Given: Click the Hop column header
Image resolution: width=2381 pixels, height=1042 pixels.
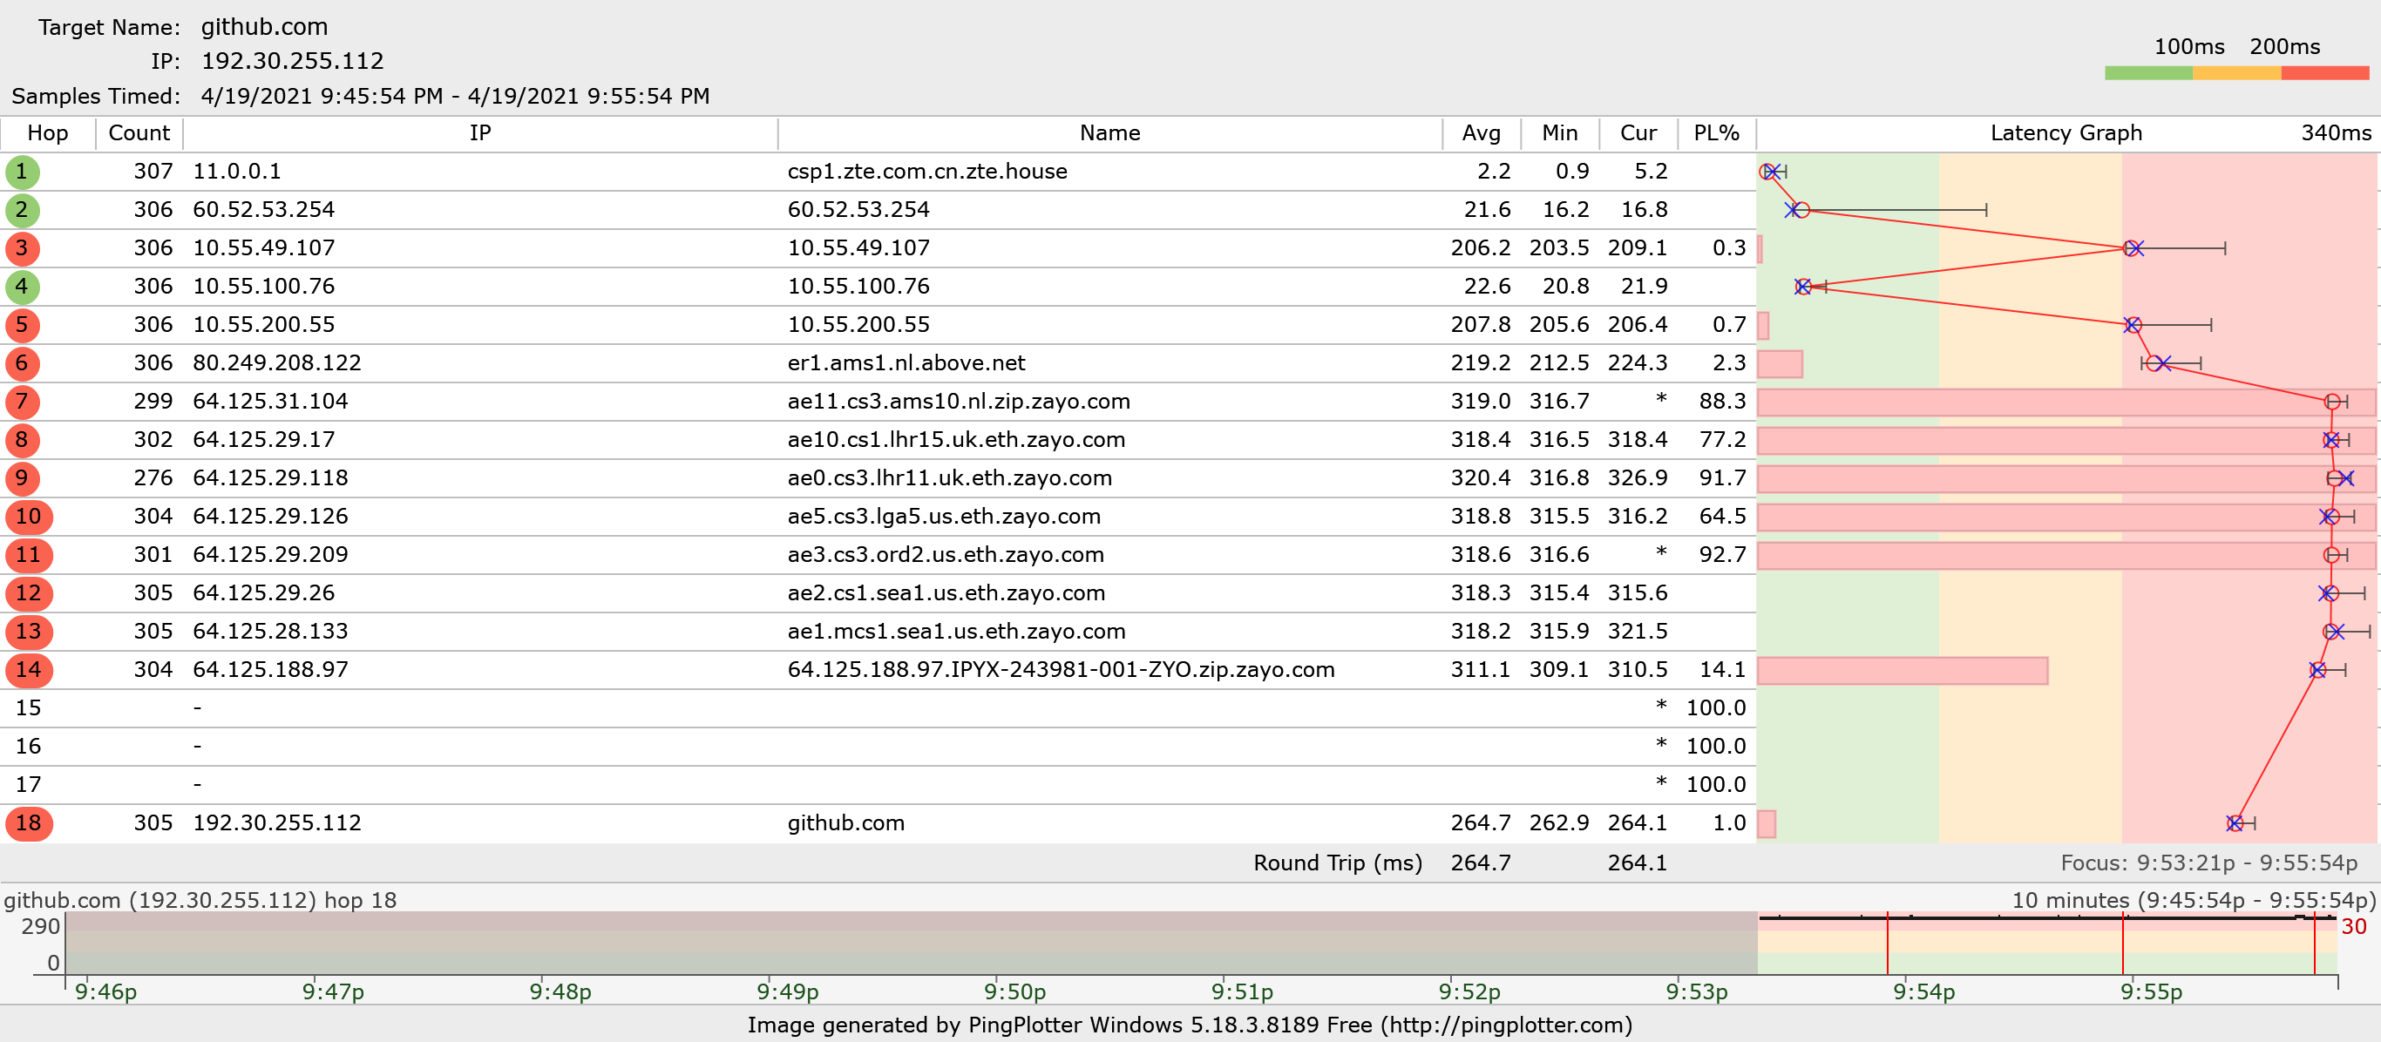Looking at the screenshot, I should pos(48,133).
